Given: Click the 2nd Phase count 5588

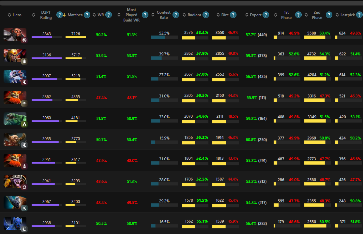Looking at the screenshot, I should (x=311, y=33).
